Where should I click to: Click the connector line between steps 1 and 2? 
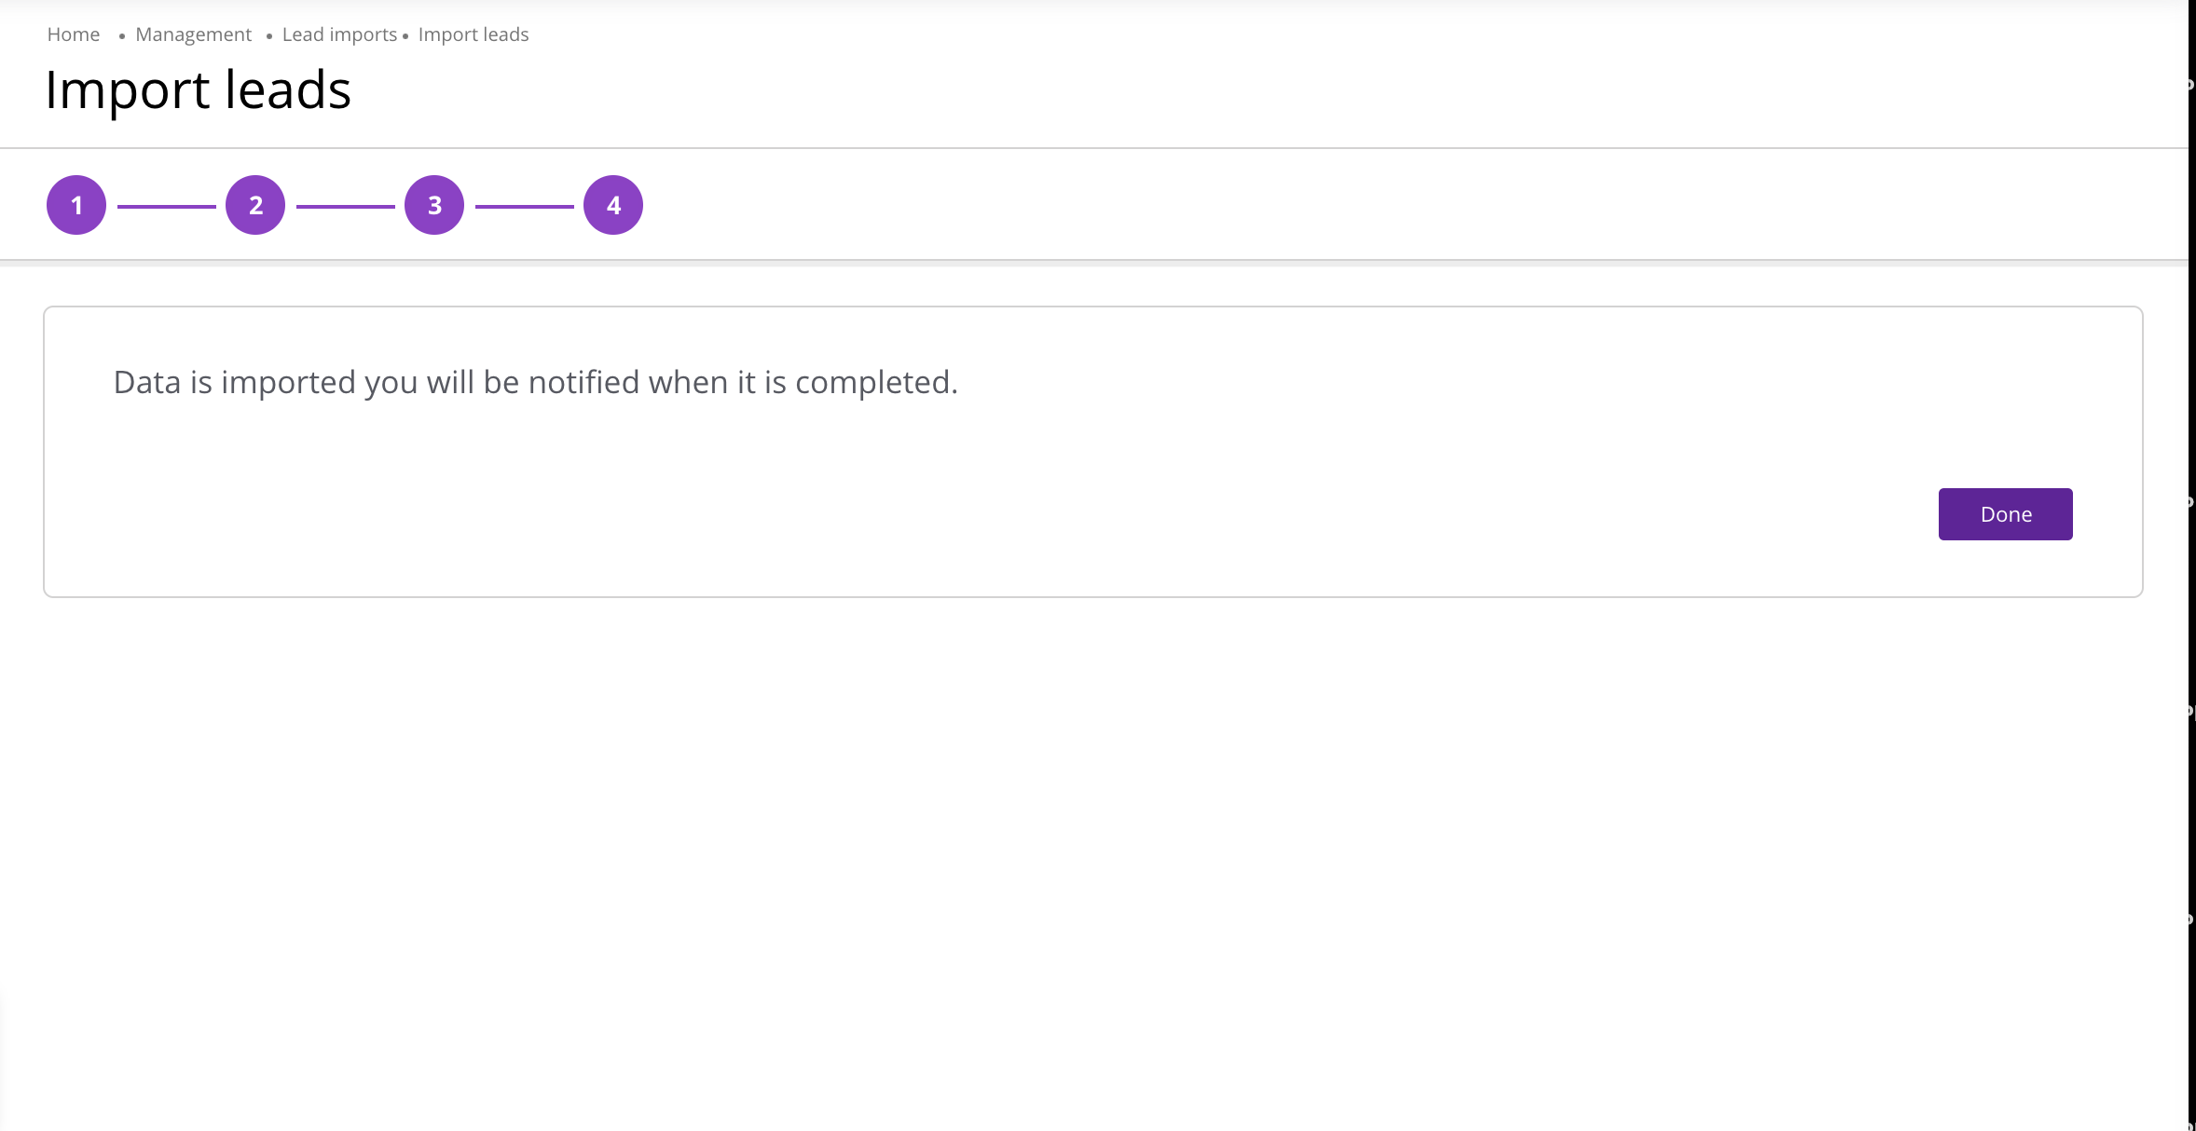166,206
